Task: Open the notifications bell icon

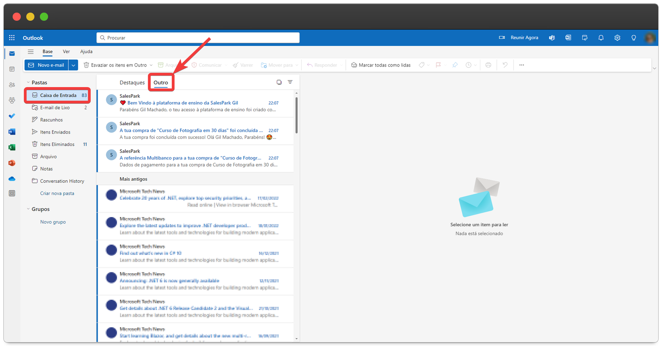Action: 601,38
